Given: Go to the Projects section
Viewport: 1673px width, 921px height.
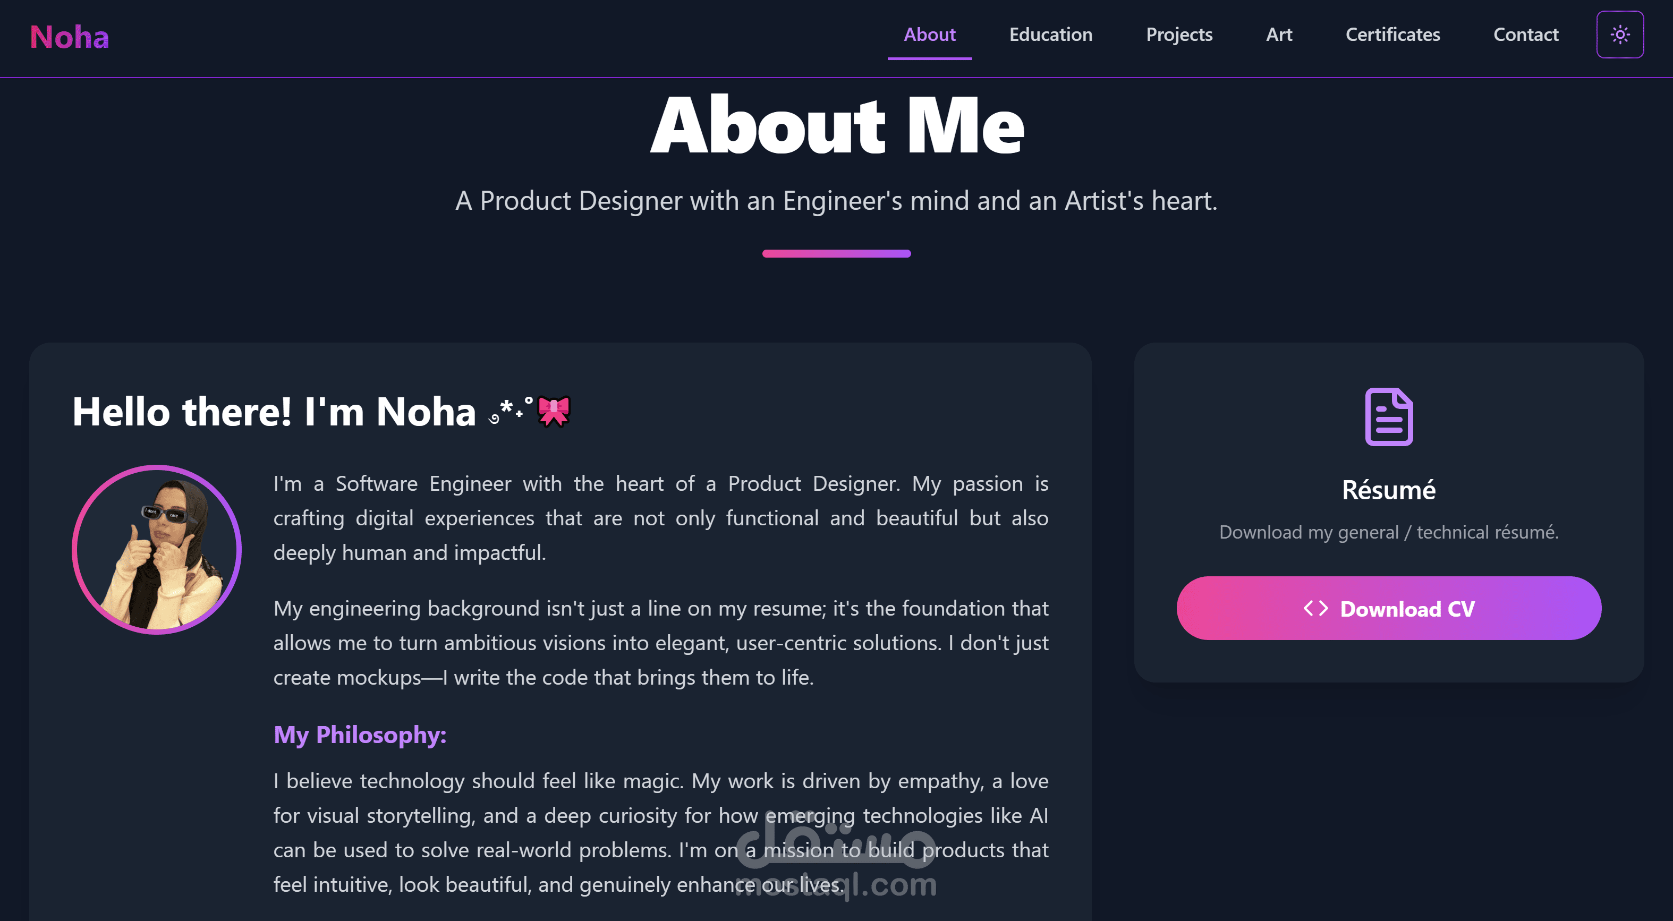Looking at the screenshot, I should tap(1179, 35).
